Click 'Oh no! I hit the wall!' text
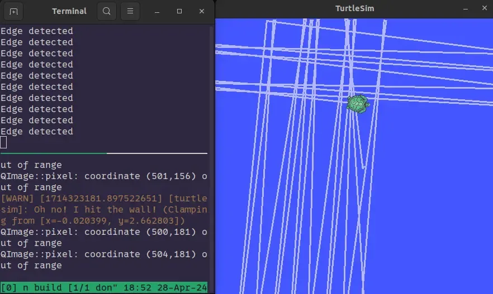Viewport: 493px width, 294px height. pyautogui.click(x=95, y=210)
